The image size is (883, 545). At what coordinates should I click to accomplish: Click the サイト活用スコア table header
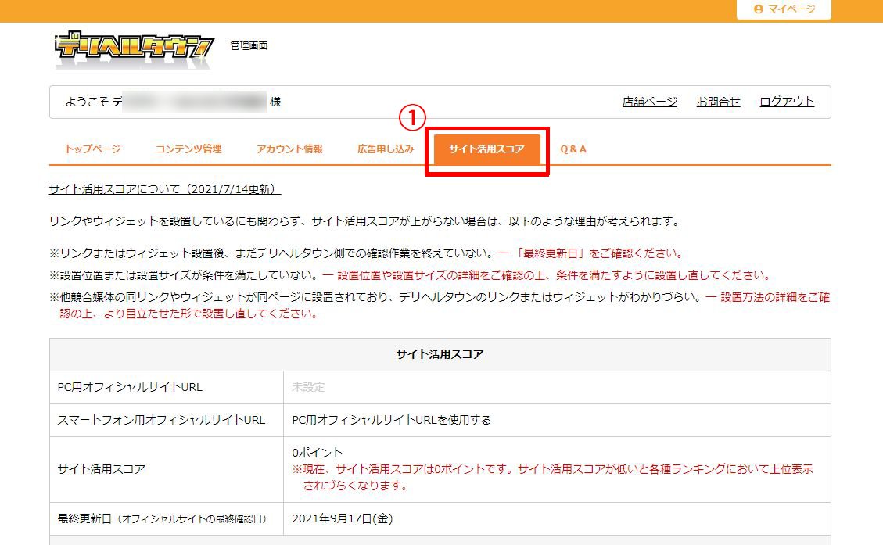point(440,354)
